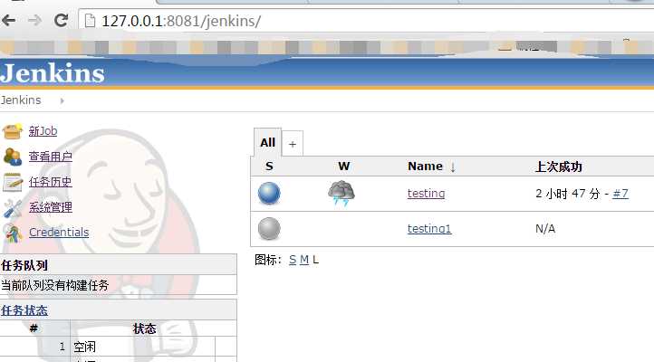Switch icon size to M
654x362 pixels.
point(304,260)
